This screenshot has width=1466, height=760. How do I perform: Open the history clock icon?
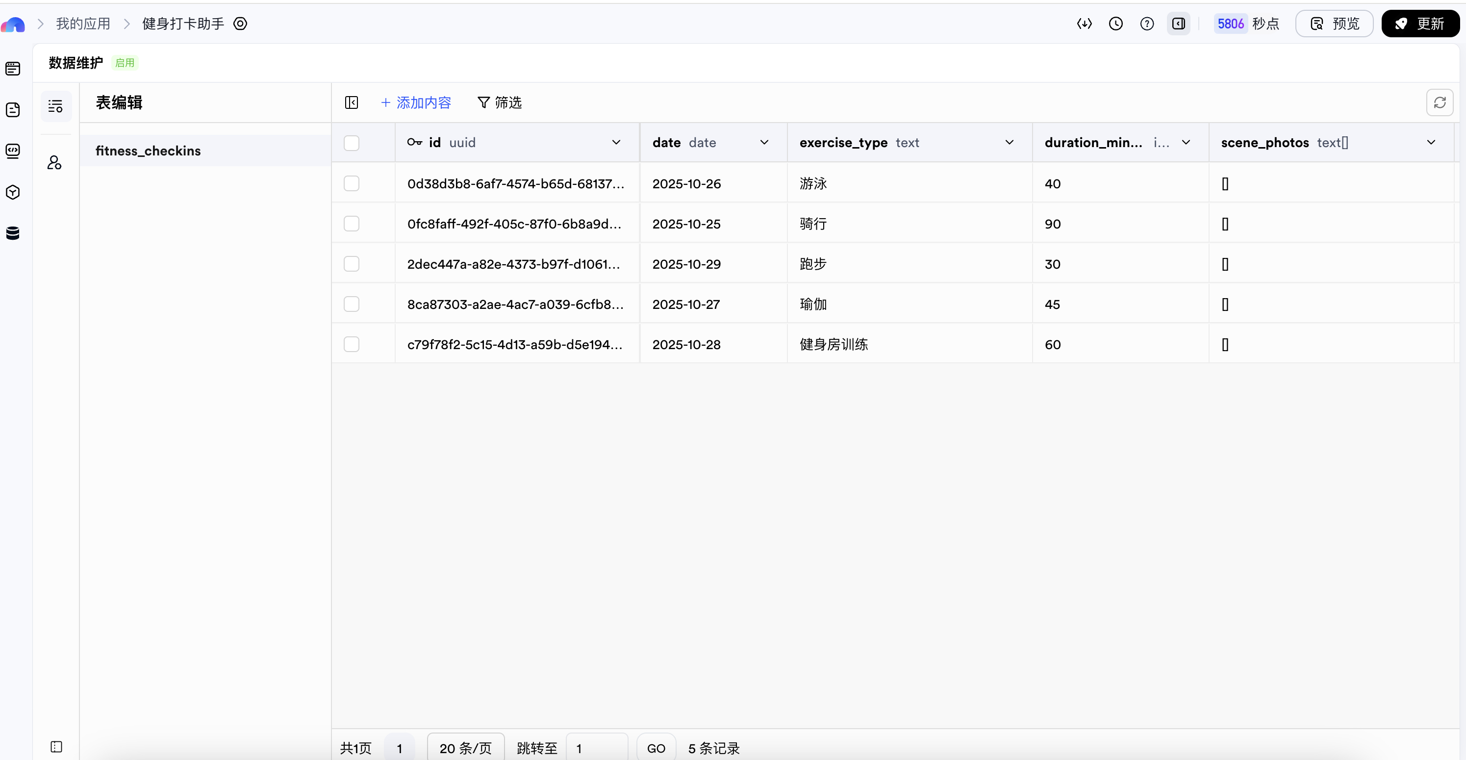click(1115, 24)
